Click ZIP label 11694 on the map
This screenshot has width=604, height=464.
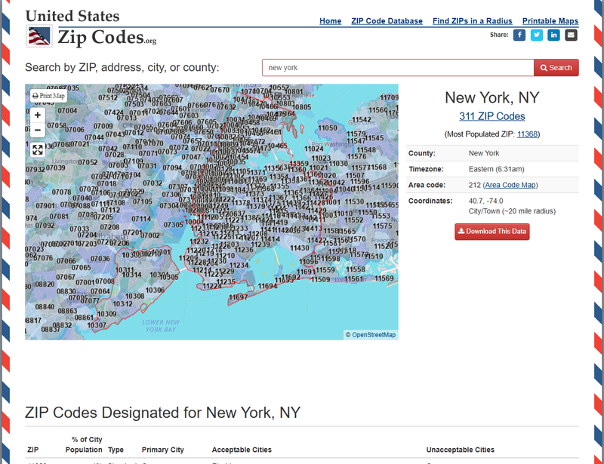point(267,286)
